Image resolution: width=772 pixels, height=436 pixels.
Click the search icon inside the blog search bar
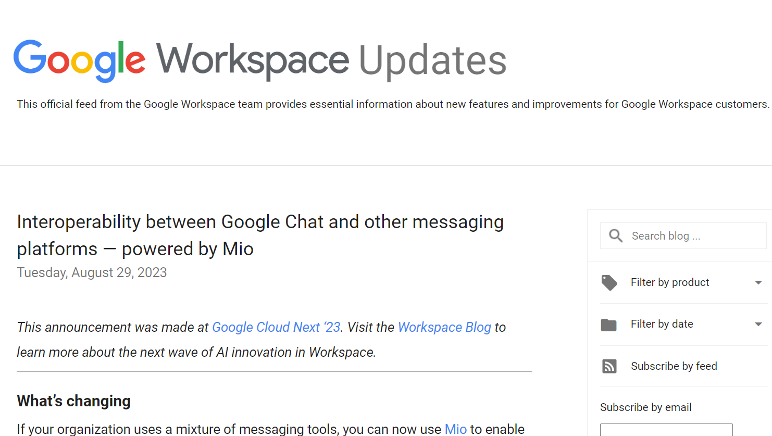pyautogui.click(x=615, y=235)
